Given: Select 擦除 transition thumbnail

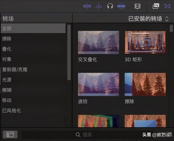Looking at the screenshot, I should [x=145, y=84].
